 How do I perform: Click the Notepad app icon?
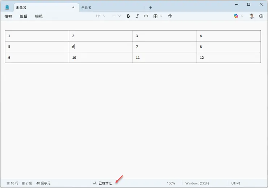tap(7, 8)
